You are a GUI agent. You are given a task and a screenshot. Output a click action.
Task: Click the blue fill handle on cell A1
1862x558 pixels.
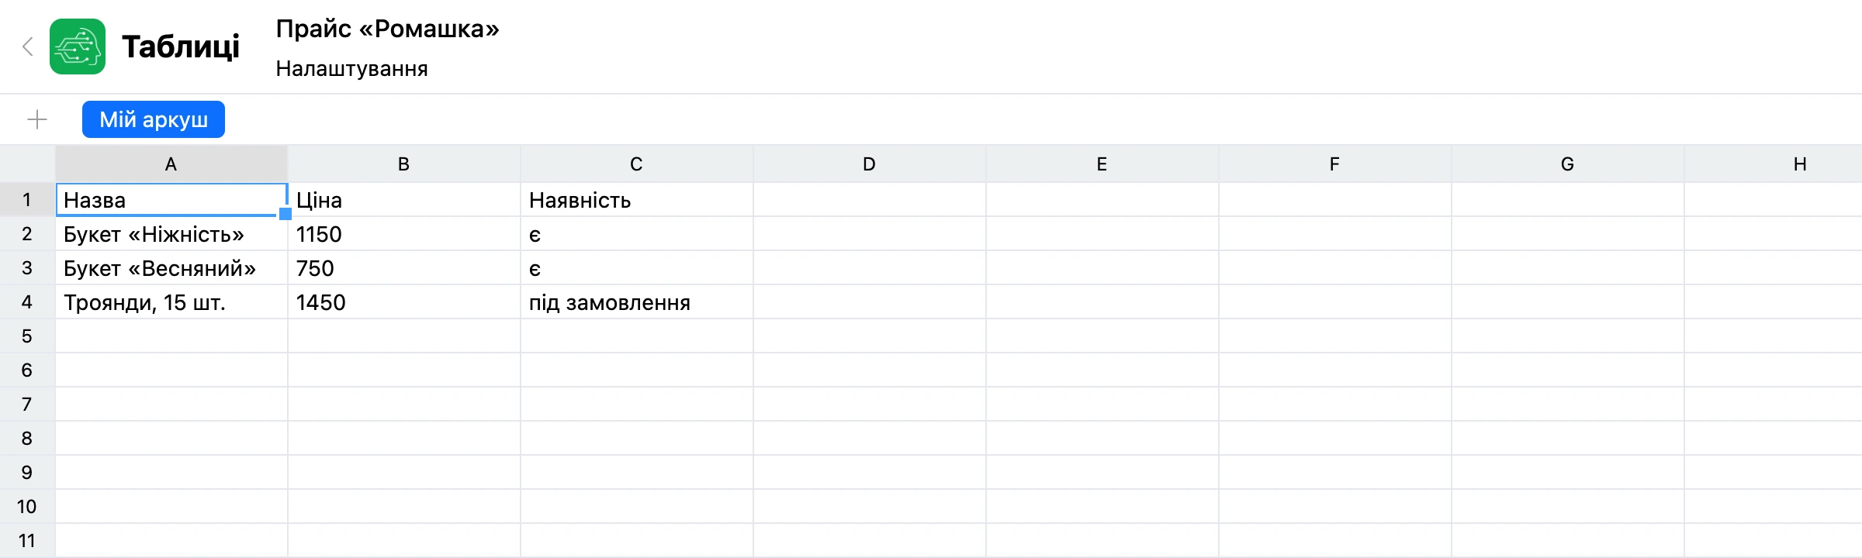click(285, 214)
